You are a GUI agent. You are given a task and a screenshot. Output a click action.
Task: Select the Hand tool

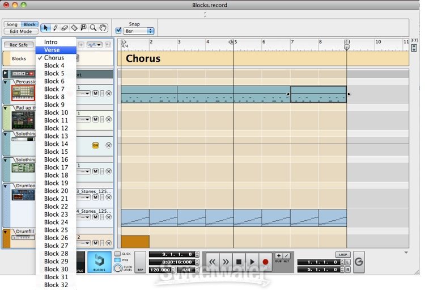[103, 28]
